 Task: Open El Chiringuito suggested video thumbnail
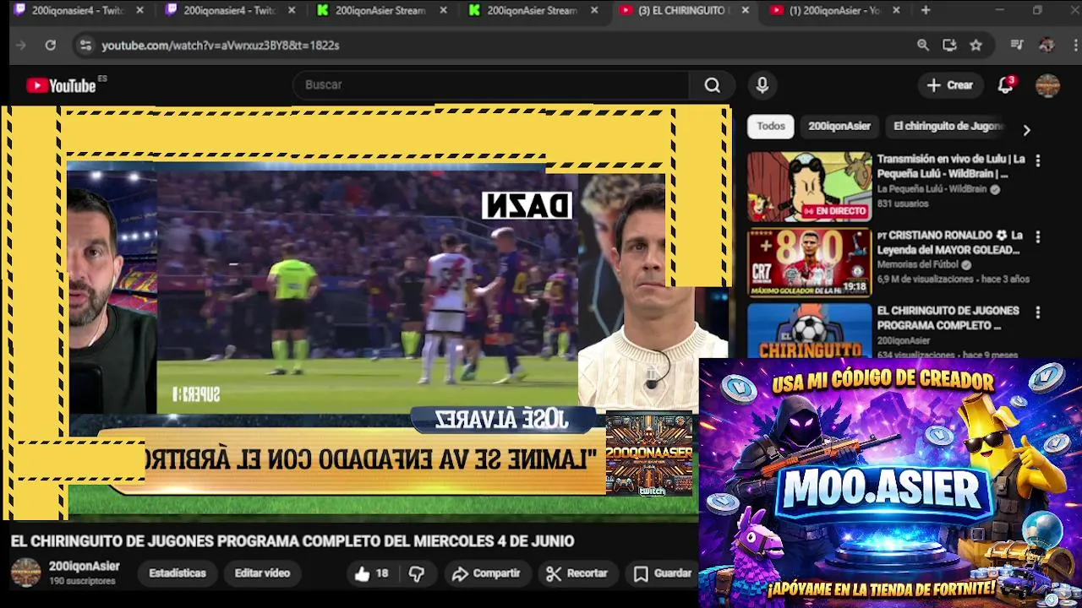point(809,330)
